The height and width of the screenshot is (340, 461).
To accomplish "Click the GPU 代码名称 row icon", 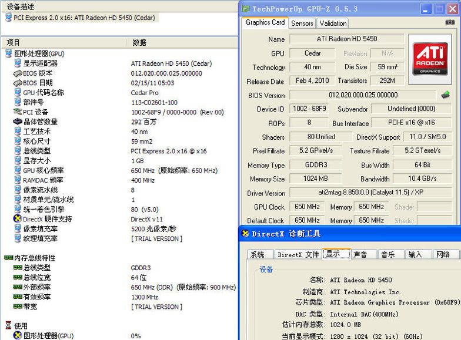I will pyautogui.click(x=18, y=93).
